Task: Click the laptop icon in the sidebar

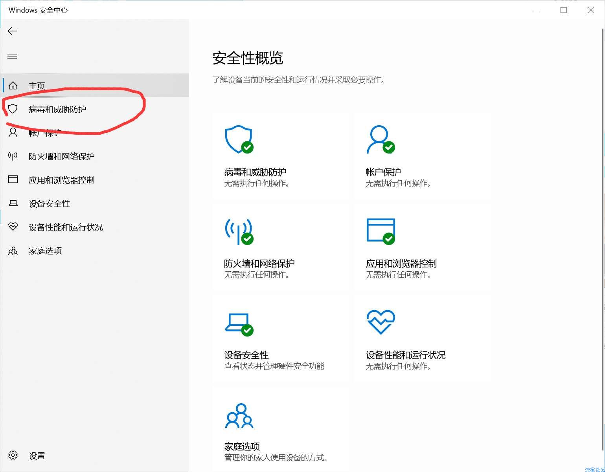Action: tap(13, 203)
